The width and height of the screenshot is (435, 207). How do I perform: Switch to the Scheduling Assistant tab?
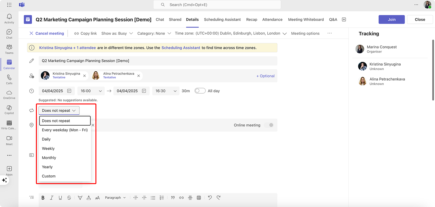(222, 19)
